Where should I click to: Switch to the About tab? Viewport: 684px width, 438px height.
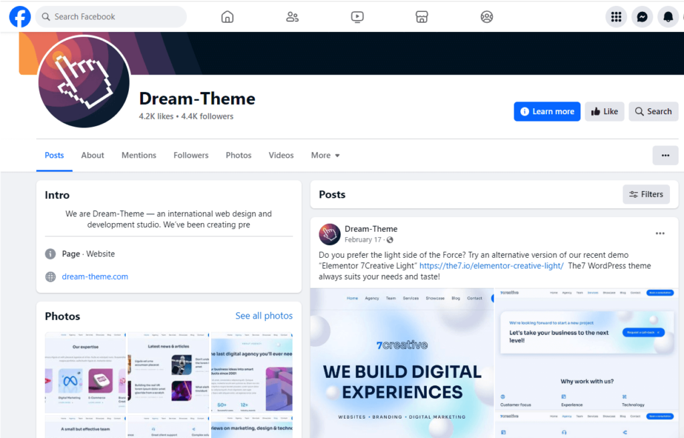click(92, 156)
